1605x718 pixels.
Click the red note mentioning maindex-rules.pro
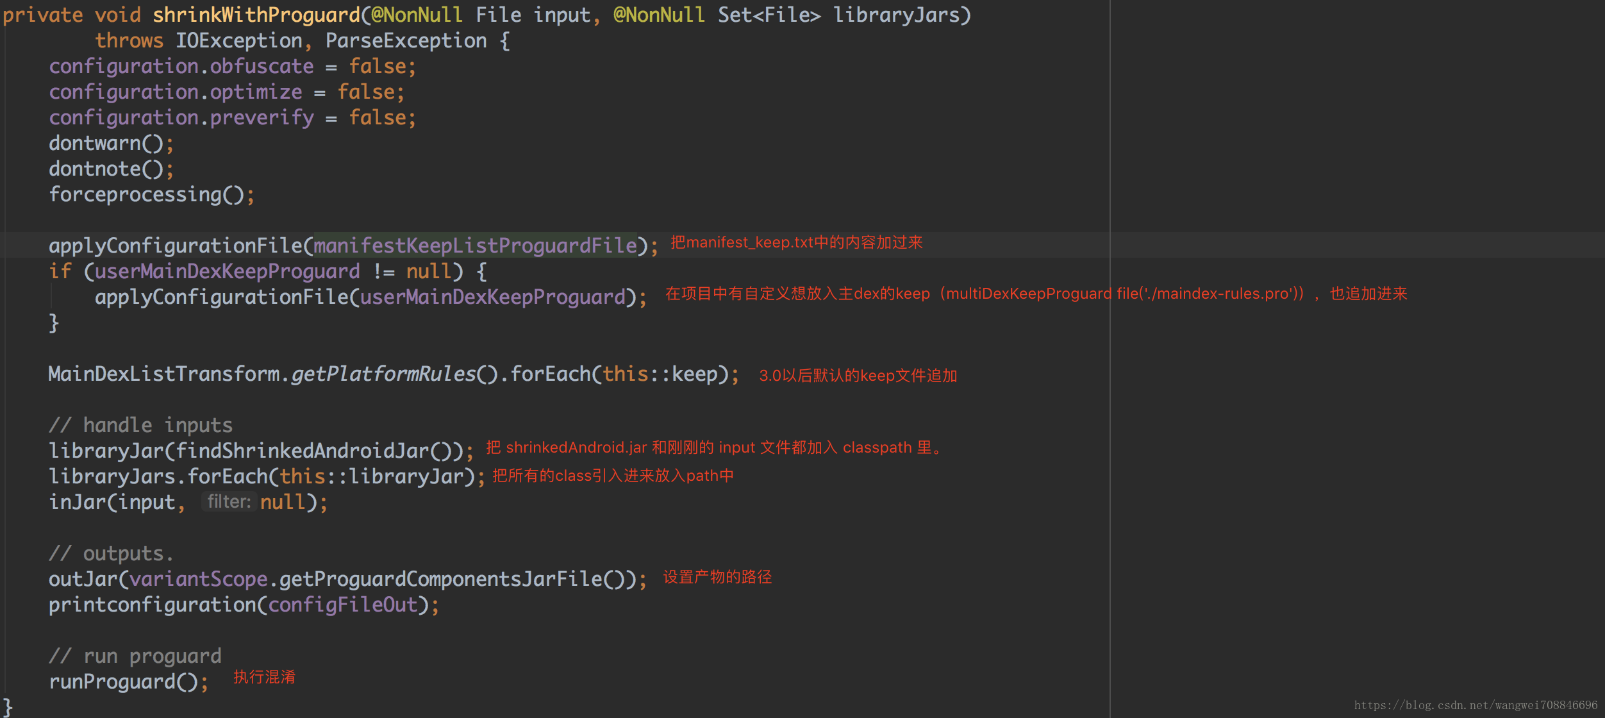(x=1036, y=294)
